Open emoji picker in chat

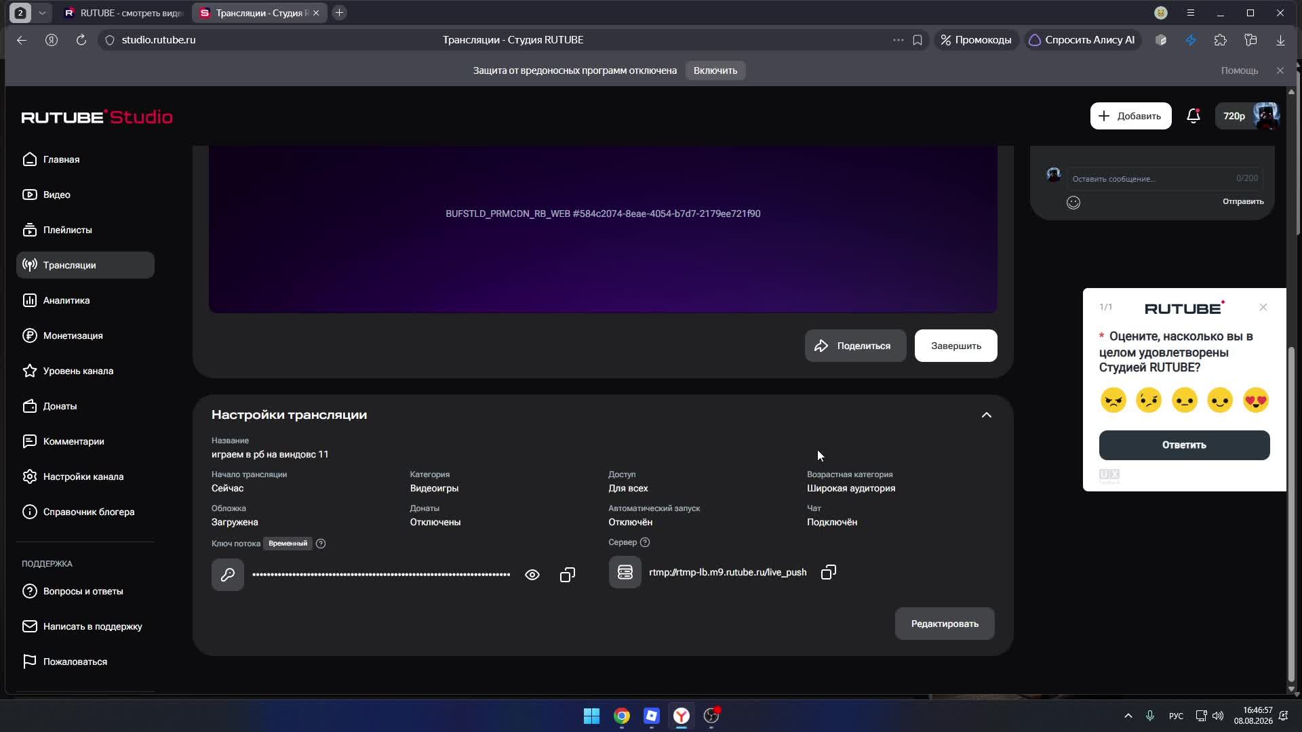point(1073,202)
